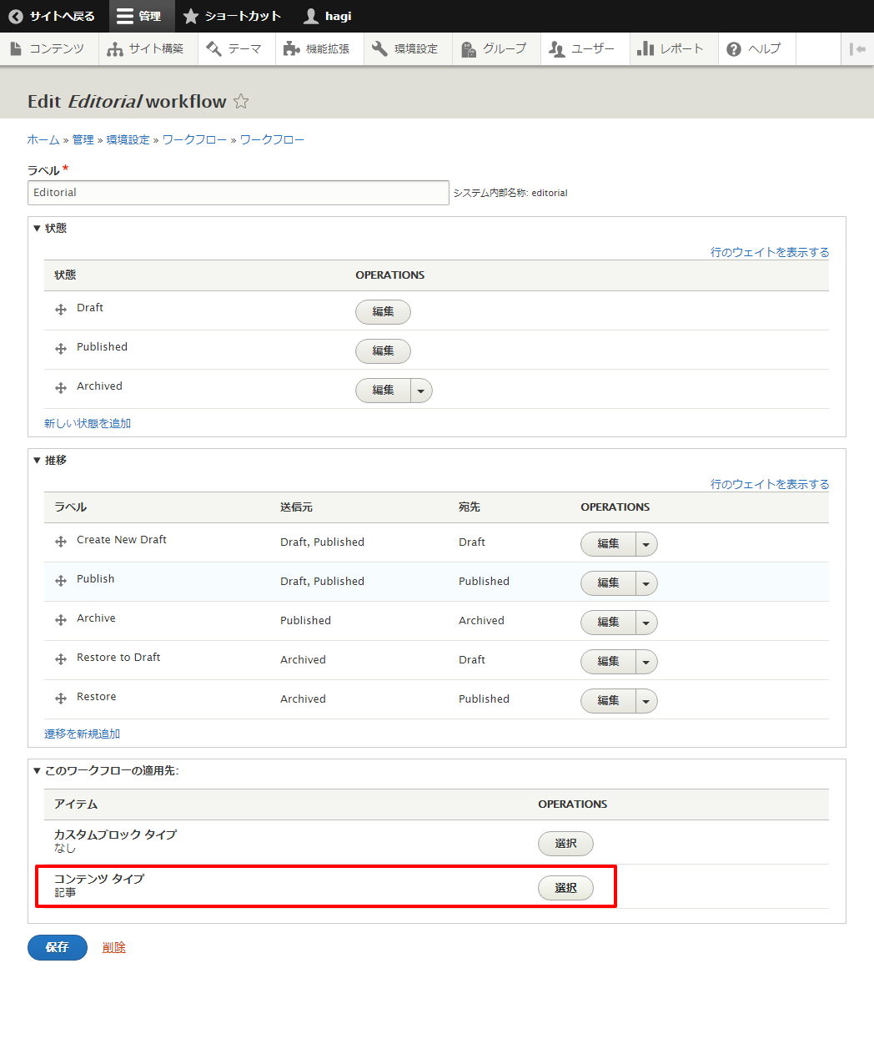The width and height of the screenshot is (874, 1039).
Task: Collapse the 推移 section
Action: (x=50, y=460)
